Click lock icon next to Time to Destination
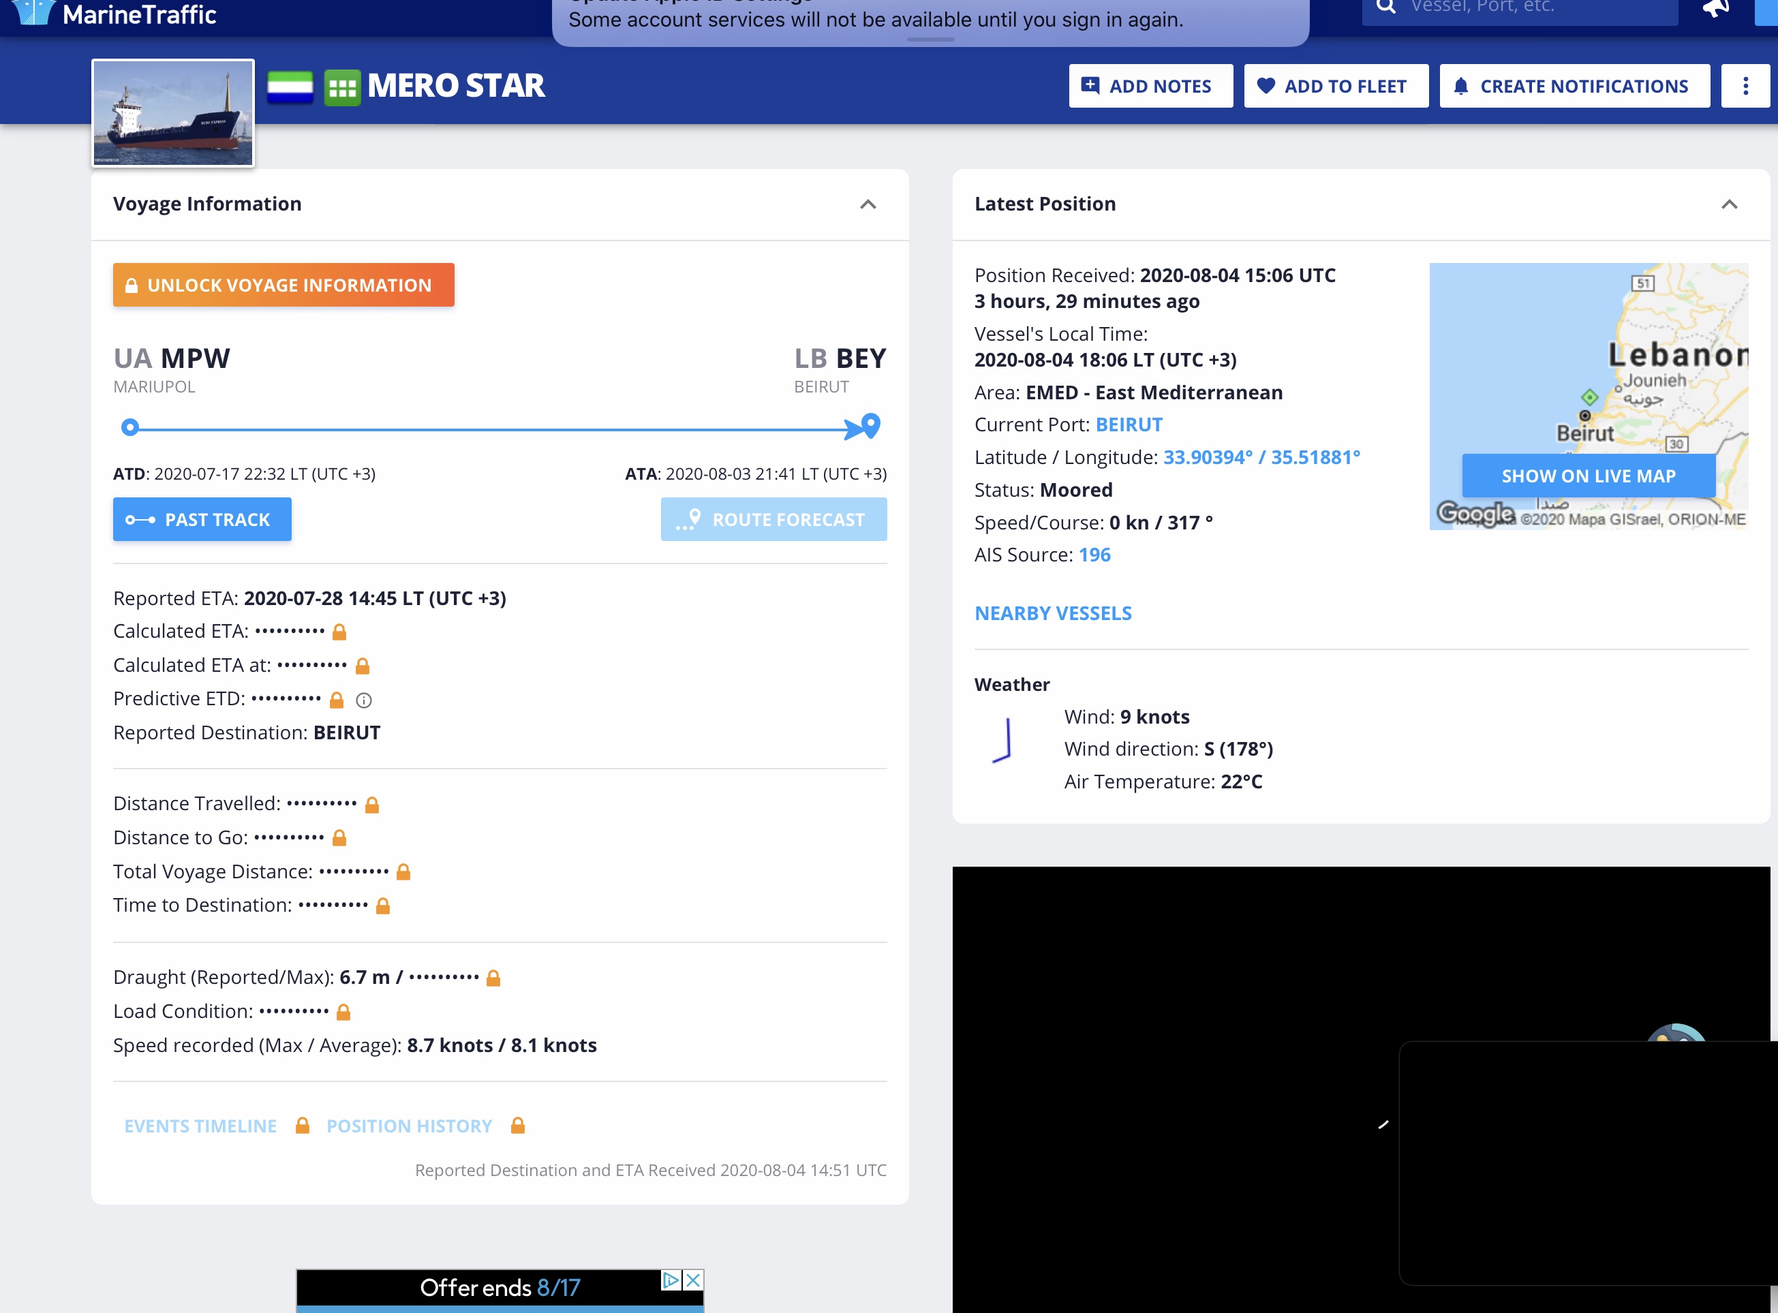 382,906
